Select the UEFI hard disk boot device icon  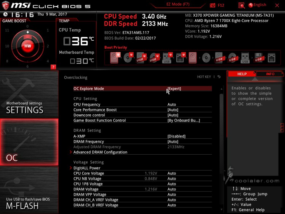pos(115,58)
